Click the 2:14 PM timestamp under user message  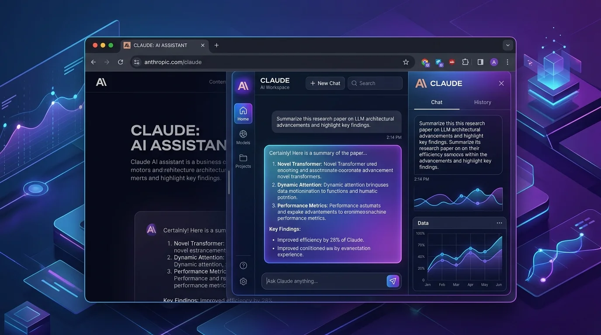point(394,137)
